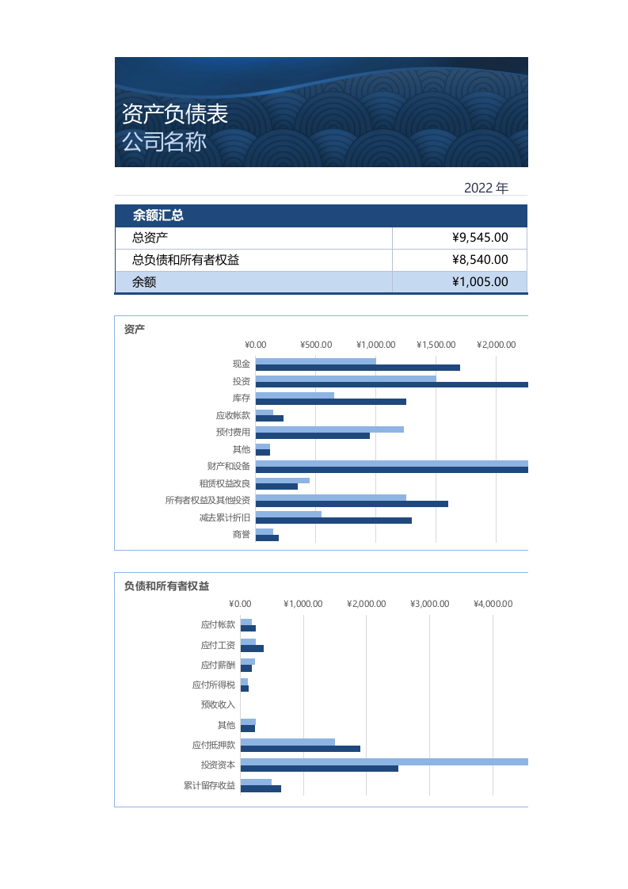Click ¥1,500.00 axis label in 资产 chart
Screen dimensions: 628x889
[x=436, y=345]
